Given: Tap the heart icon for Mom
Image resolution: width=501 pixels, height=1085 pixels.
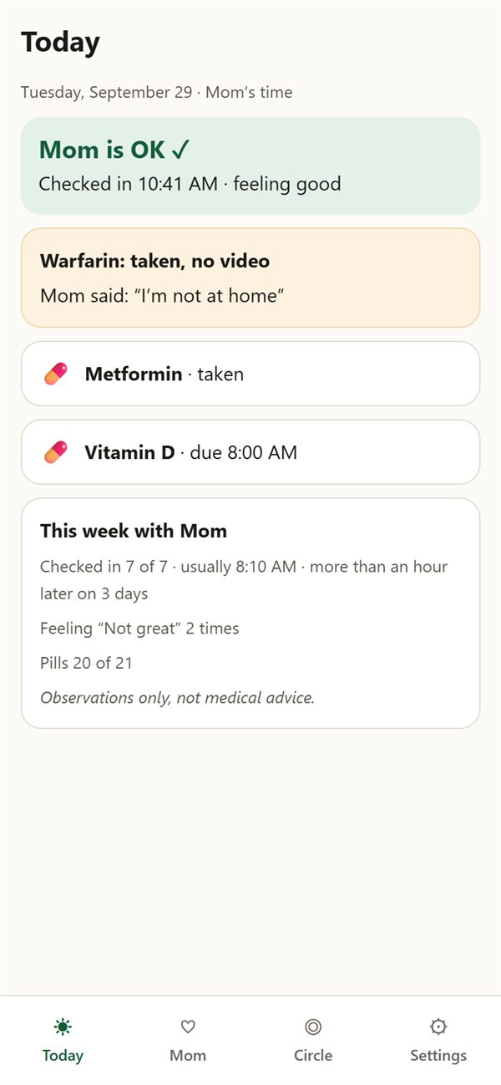Looking at the screenshot, I should (x=188, y=1026).
